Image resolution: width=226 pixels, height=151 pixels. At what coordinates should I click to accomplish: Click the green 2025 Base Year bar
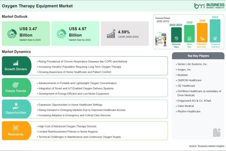pos(189,34)
